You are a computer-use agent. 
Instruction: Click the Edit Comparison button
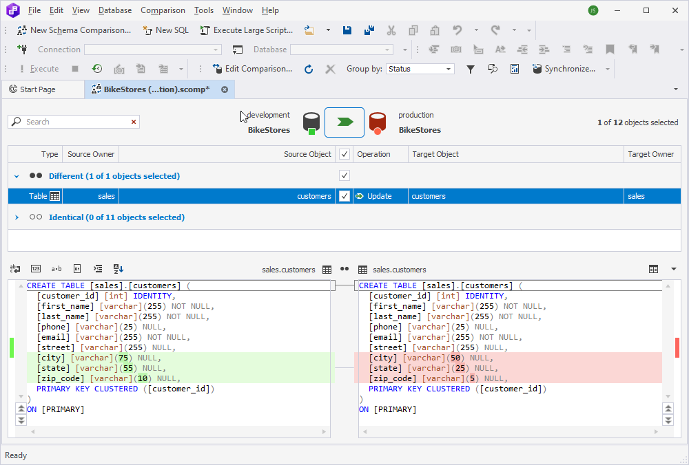(253, 69)
